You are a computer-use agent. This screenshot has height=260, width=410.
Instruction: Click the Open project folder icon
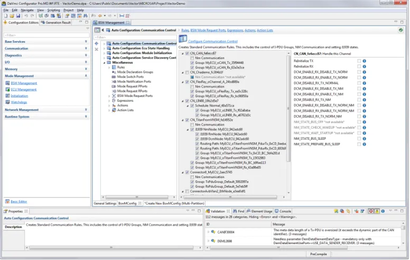tap(12, 16)
